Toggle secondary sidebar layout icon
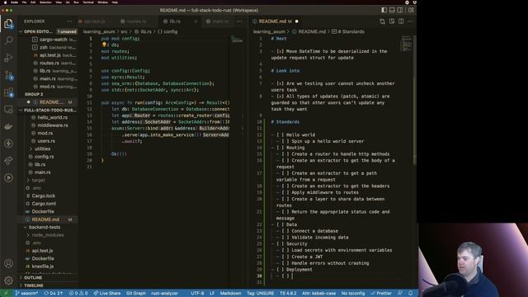528x297 pixels. 400,10
